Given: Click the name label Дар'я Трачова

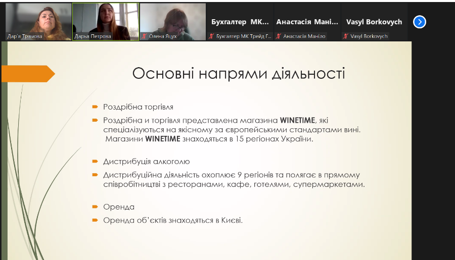Looking at the screenshot, I should click(25, 36).
